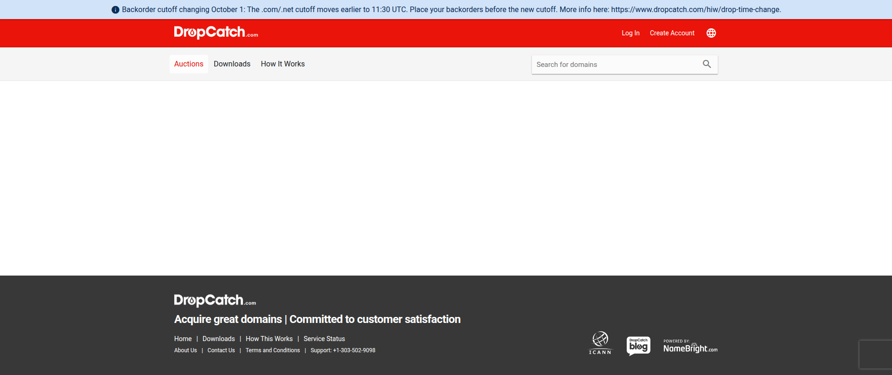Click the reCAPTCHA badge in the corner

875,355
